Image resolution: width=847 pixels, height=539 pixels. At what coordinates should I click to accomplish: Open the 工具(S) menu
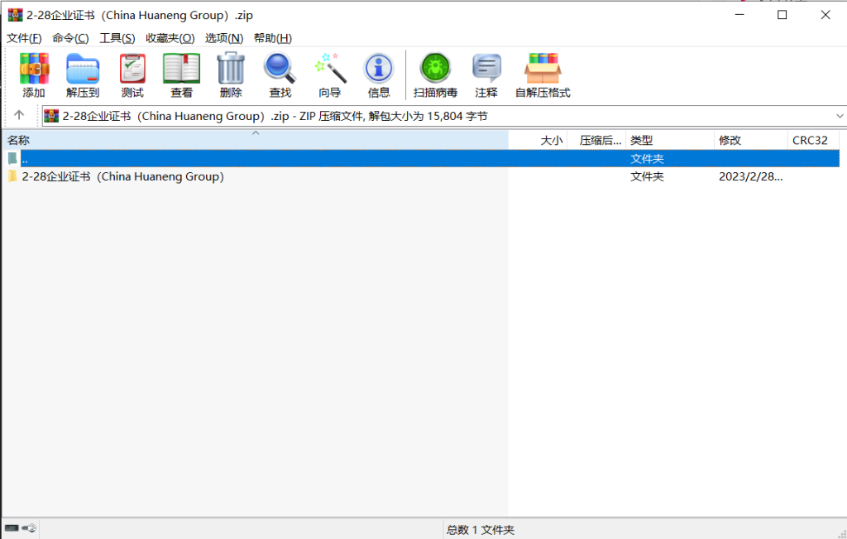pyautogui.click(x=117, y=38)
